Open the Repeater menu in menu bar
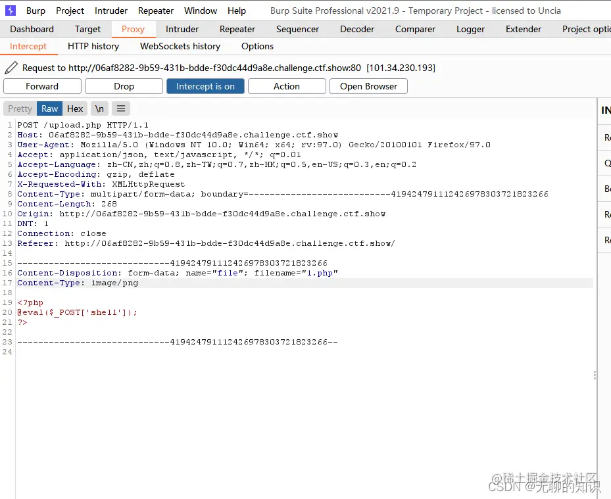The height and width of the screenshot is (499, 611). click(156, 11)
